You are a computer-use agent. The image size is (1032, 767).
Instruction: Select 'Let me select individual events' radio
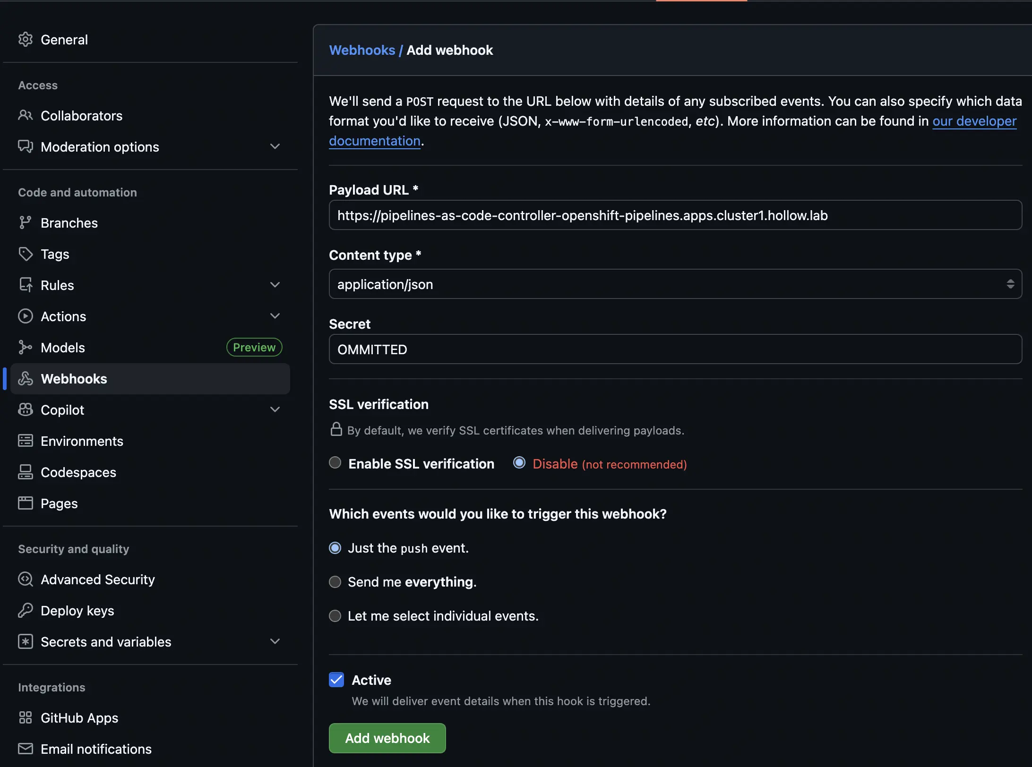point(335,616)
